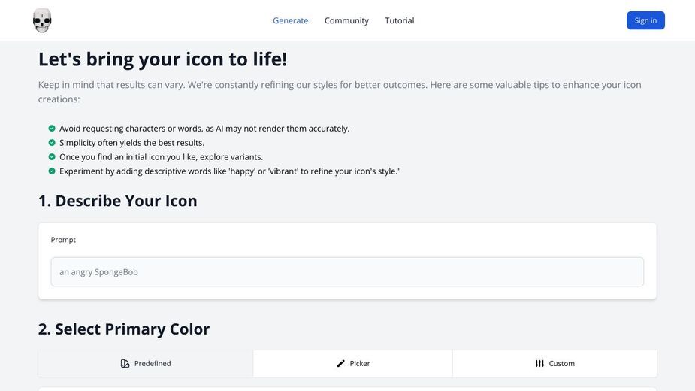The width and height of the screenshot is (695, 391).
Task: Click the green check beside 'Simplicity often yields'
Action: (52, 142)
